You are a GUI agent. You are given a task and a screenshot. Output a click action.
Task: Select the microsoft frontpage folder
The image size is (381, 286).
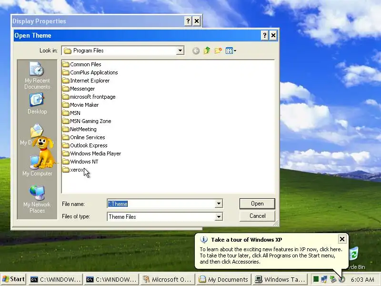[x=89, y=97]
